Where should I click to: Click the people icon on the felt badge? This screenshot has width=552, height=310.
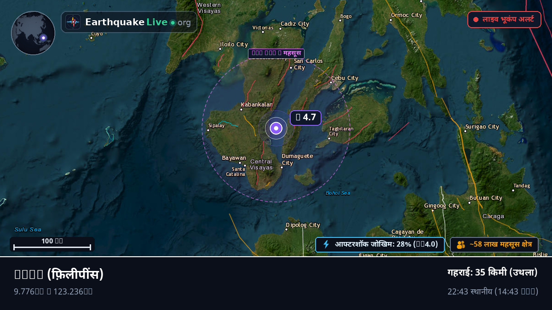tap(461, 245)
